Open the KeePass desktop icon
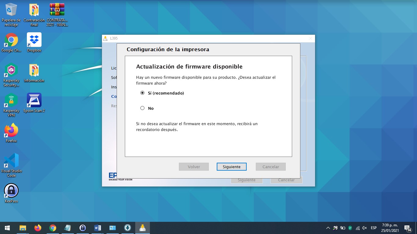The image size is (417, 234). click(11, 190)
